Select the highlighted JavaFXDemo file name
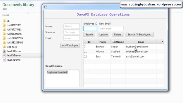Screen dimensions: 183x103 click(x=13, y=56)
